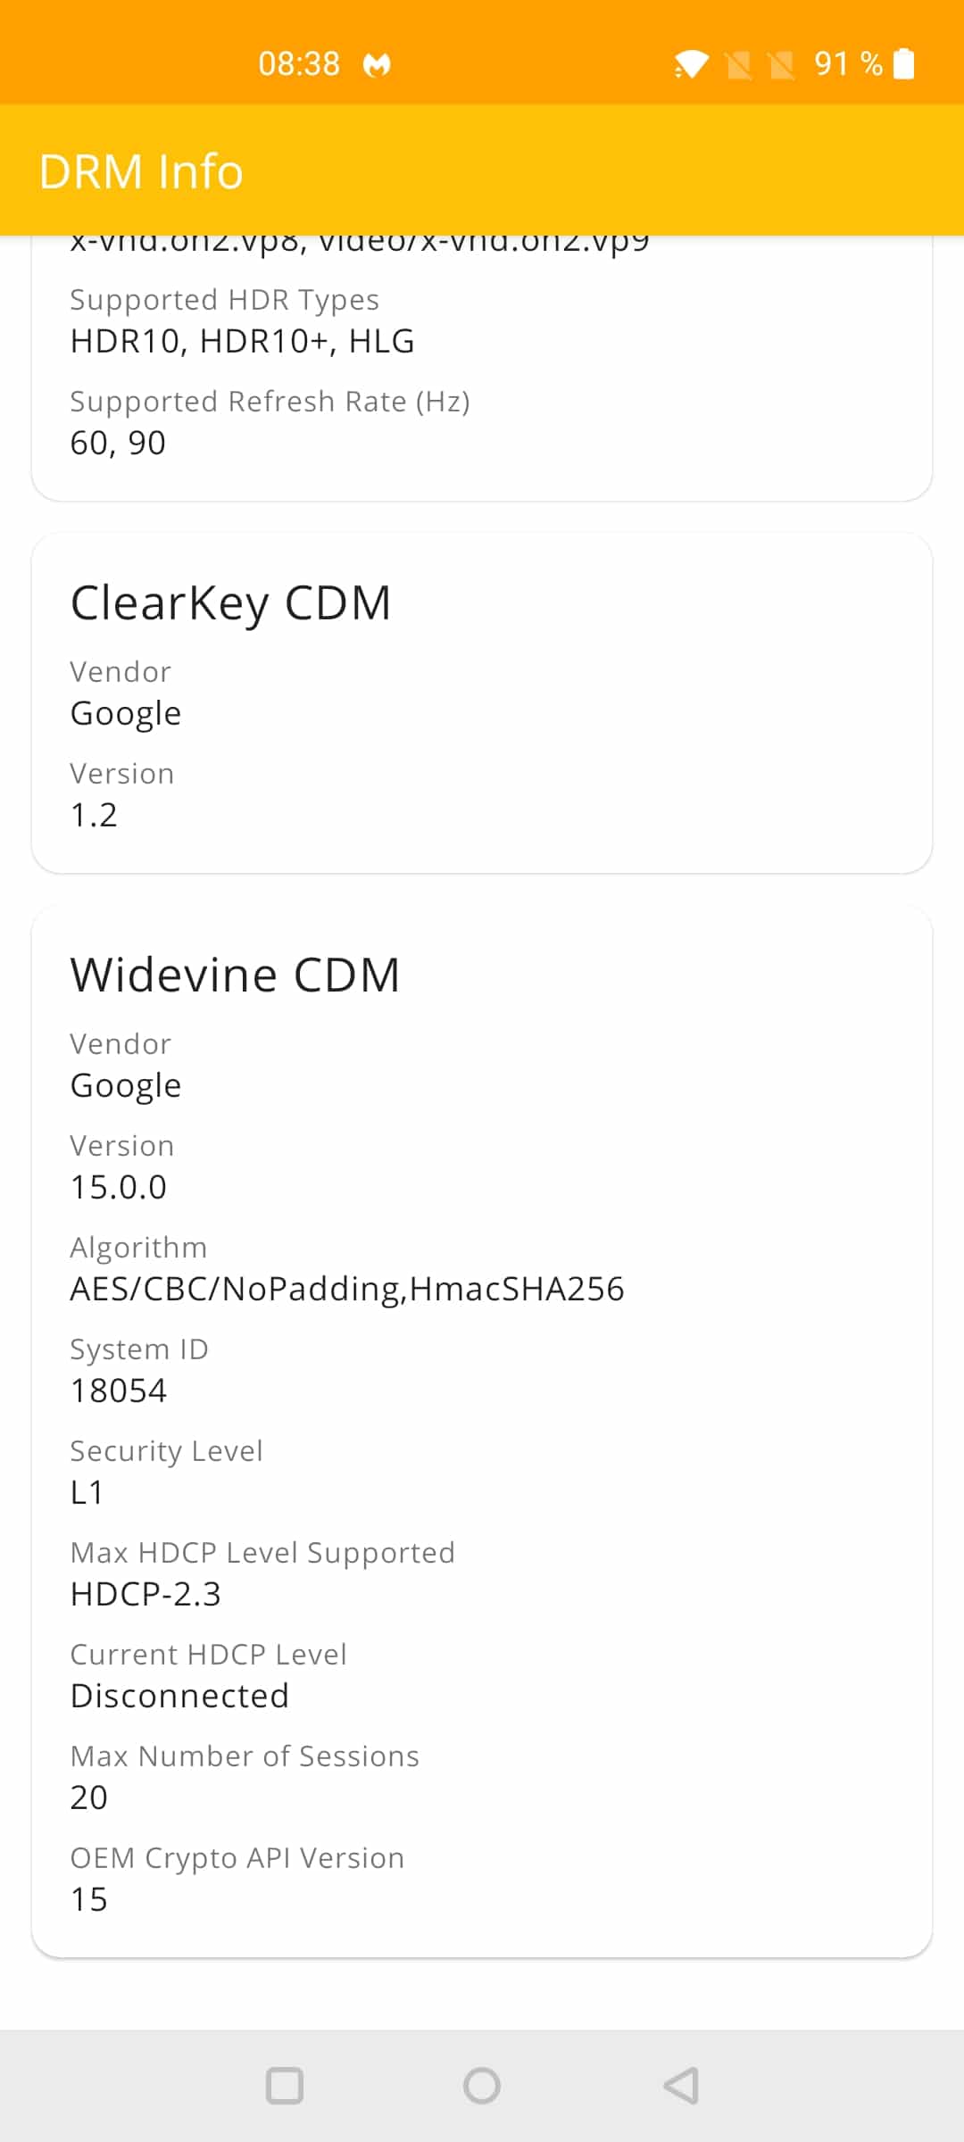The image size is (964, 2142).
Task: Tap the DRM Info app title
Action: [x=141, y=171]
